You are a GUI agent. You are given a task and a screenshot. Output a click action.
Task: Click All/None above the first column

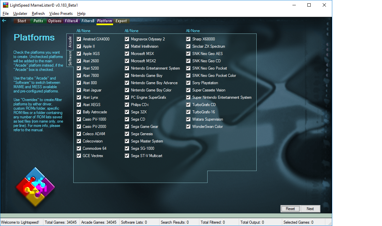pyautogui.click(x=83, y=31)
